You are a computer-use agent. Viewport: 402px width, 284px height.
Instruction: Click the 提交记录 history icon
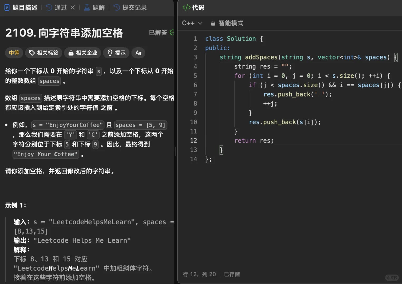click(117, 8)
